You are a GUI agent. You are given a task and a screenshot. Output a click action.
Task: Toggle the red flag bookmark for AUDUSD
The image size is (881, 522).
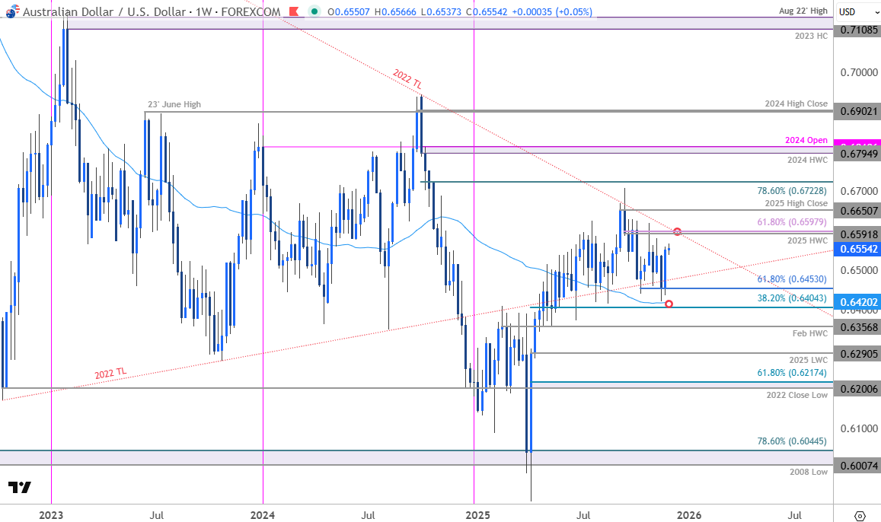294,12
